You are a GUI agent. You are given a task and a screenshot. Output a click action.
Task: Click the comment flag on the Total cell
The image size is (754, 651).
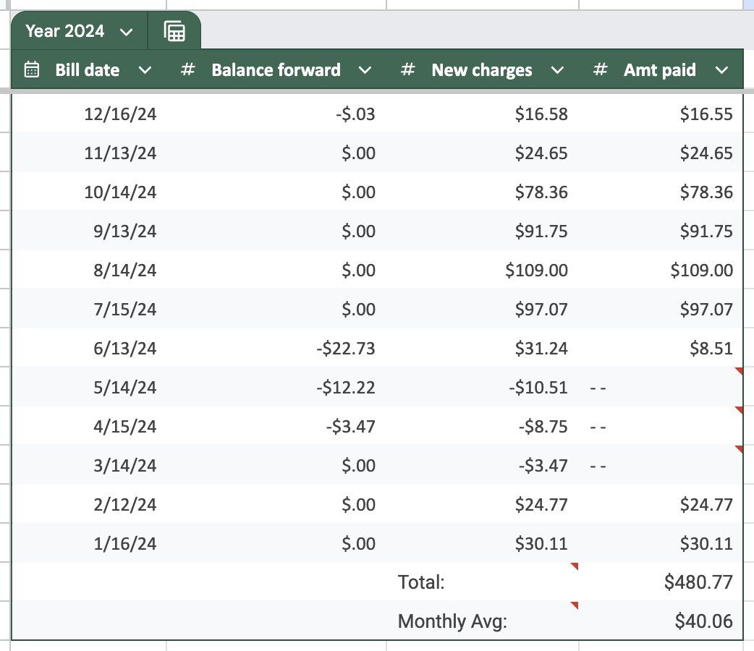[x=575, y=569]
